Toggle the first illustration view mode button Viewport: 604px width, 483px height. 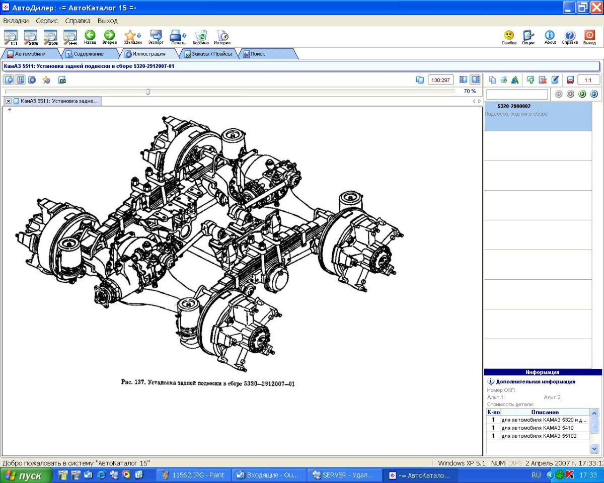pos(9,80)
